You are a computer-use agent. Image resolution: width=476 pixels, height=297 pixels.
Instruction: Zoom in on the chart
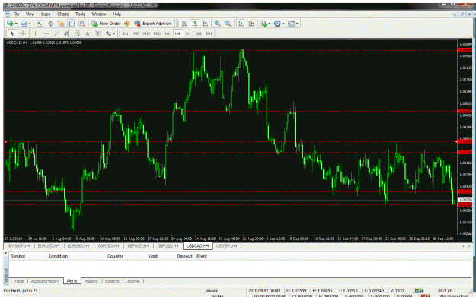pos(217,24)
